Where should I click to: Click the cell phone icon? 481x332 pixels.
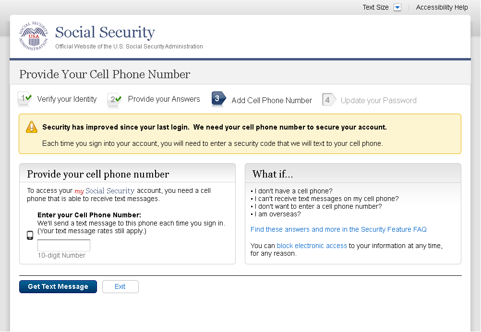click(30, 235)
